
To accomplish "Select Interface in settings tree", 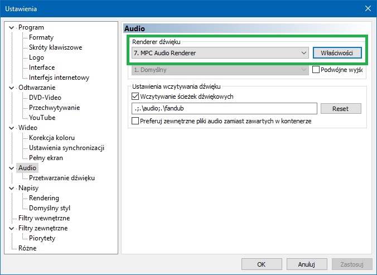I will tap(42, 67).
